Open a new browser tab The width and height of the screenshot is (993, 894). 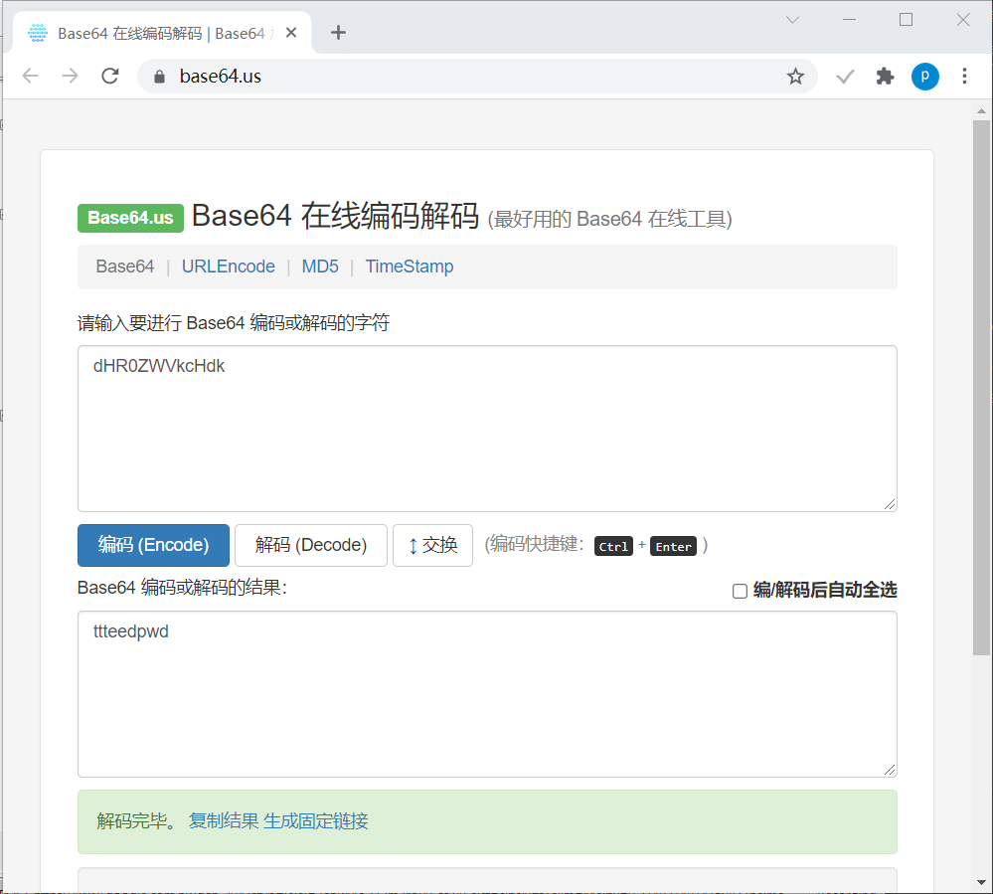[338, 32]
